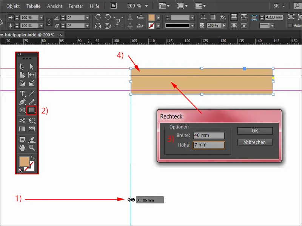
Task: Click fill color swatch in control bar
Action: point(151,17)
